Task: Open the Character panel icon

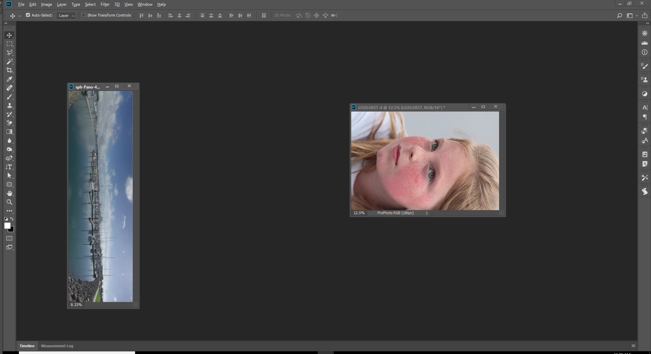Action: [x=645, y=107]
